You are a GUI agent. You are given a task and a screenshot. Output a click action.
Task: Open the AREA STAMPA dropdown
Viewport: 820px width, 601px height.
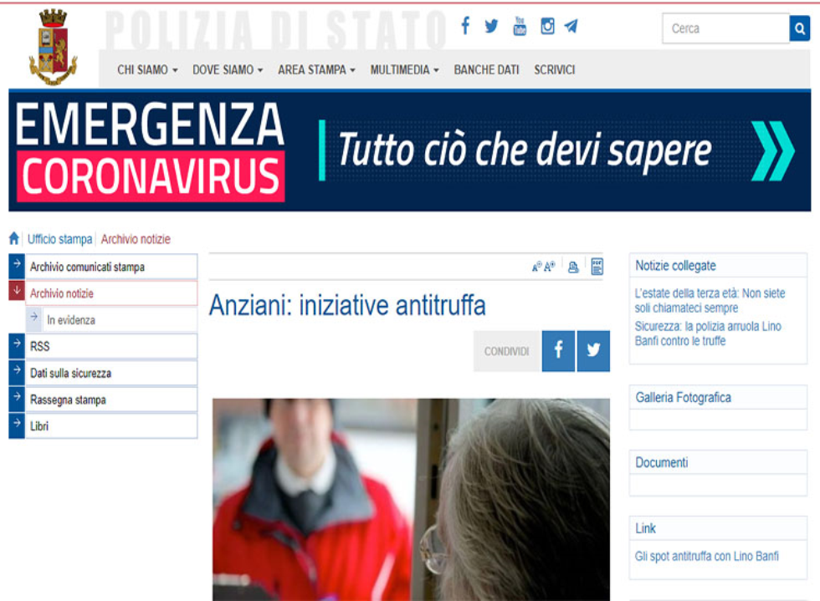tap(316, 70)
